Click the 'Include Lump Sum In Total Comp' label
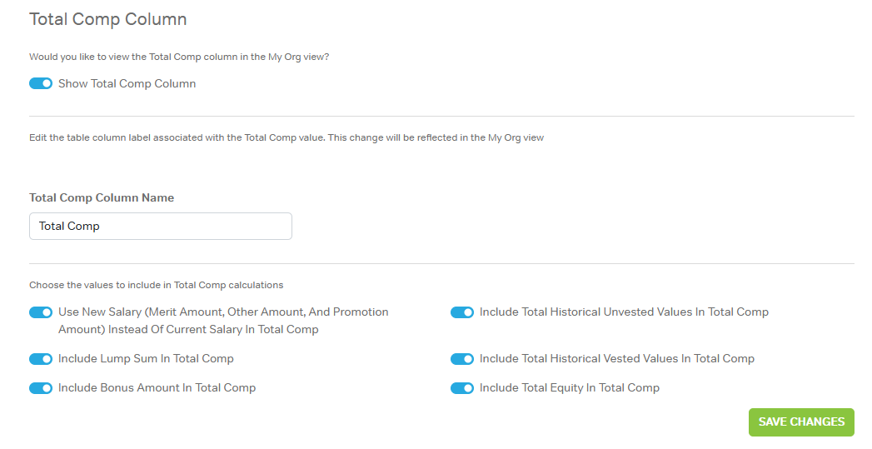Screen dimensions: 872x449 point(146,359)
